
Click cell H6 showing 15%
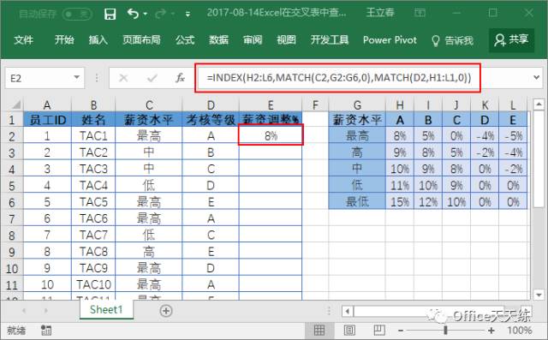(400, 201)
